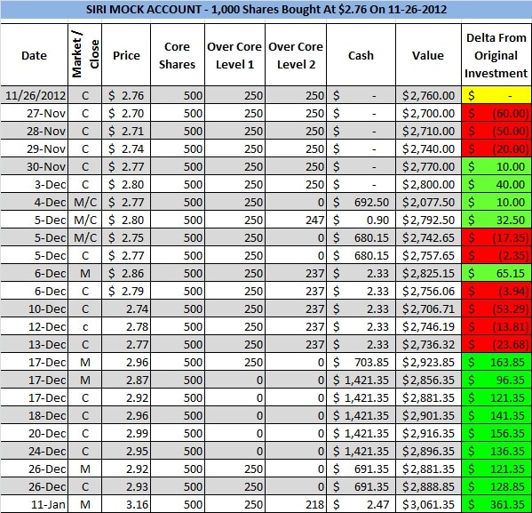Select the Date column header

tap(34, 55)
